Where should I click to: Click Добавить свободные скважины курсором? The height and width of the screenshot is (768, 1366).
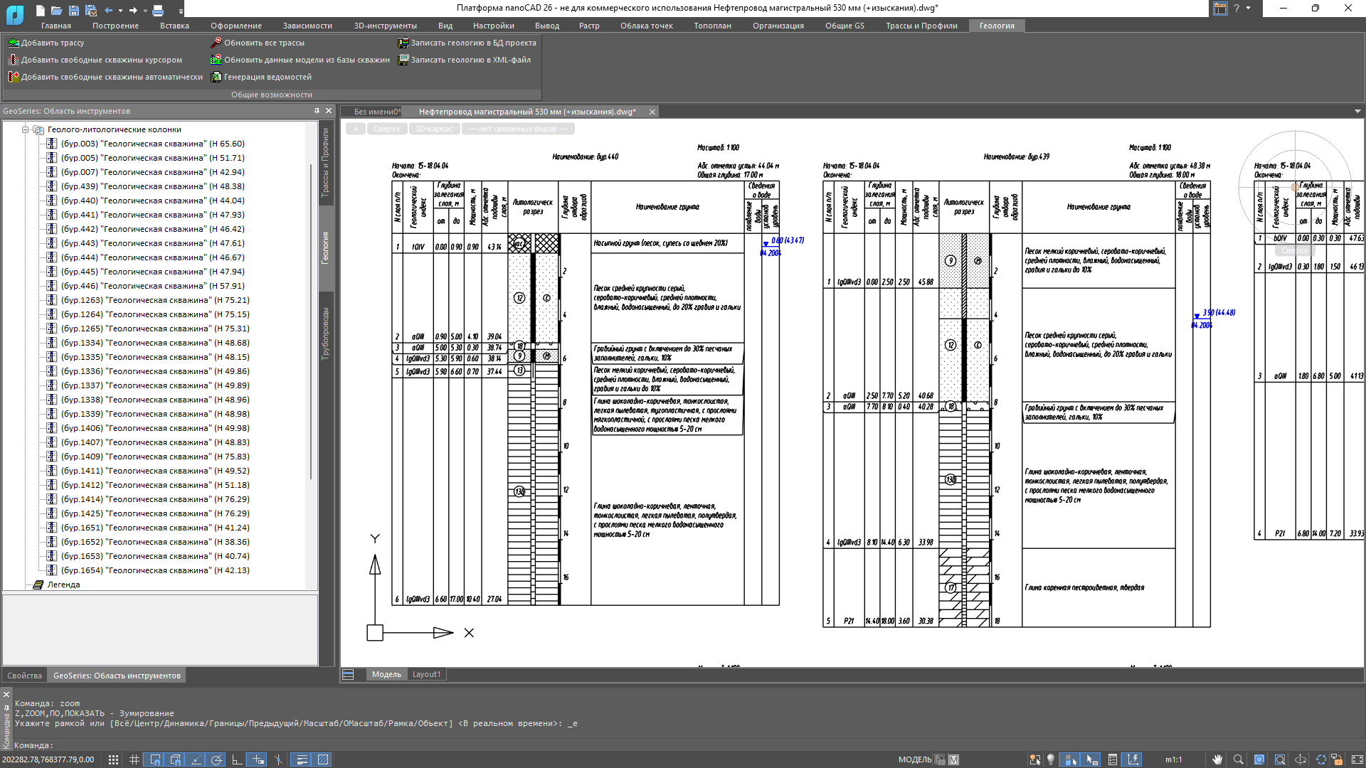click(x=95, y=60)
